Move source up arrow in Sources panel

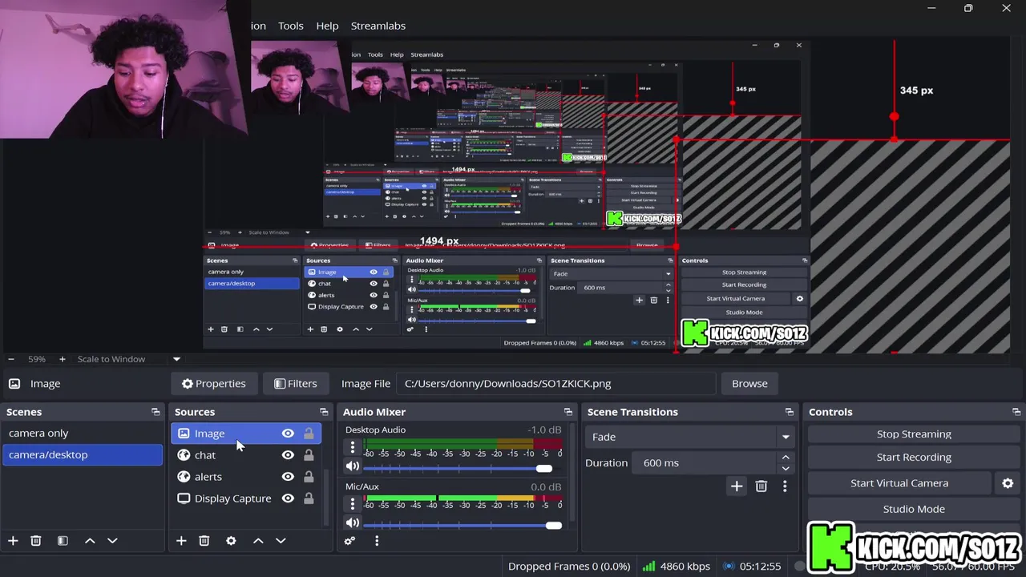pos(258,541)
